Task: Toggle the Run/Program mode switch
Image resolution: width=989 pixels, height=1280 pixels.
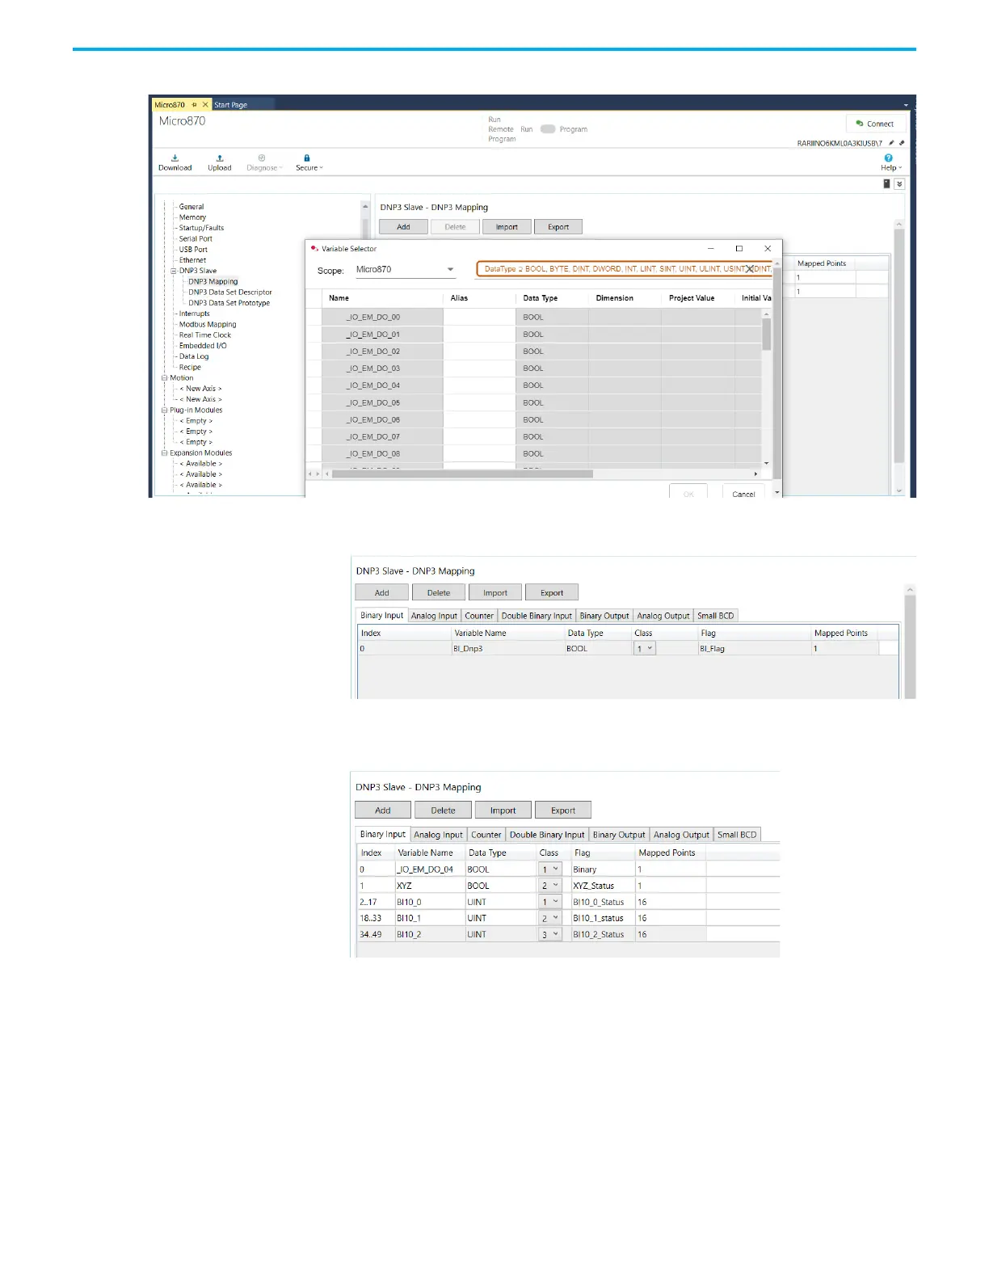Action: click(548, 129)
